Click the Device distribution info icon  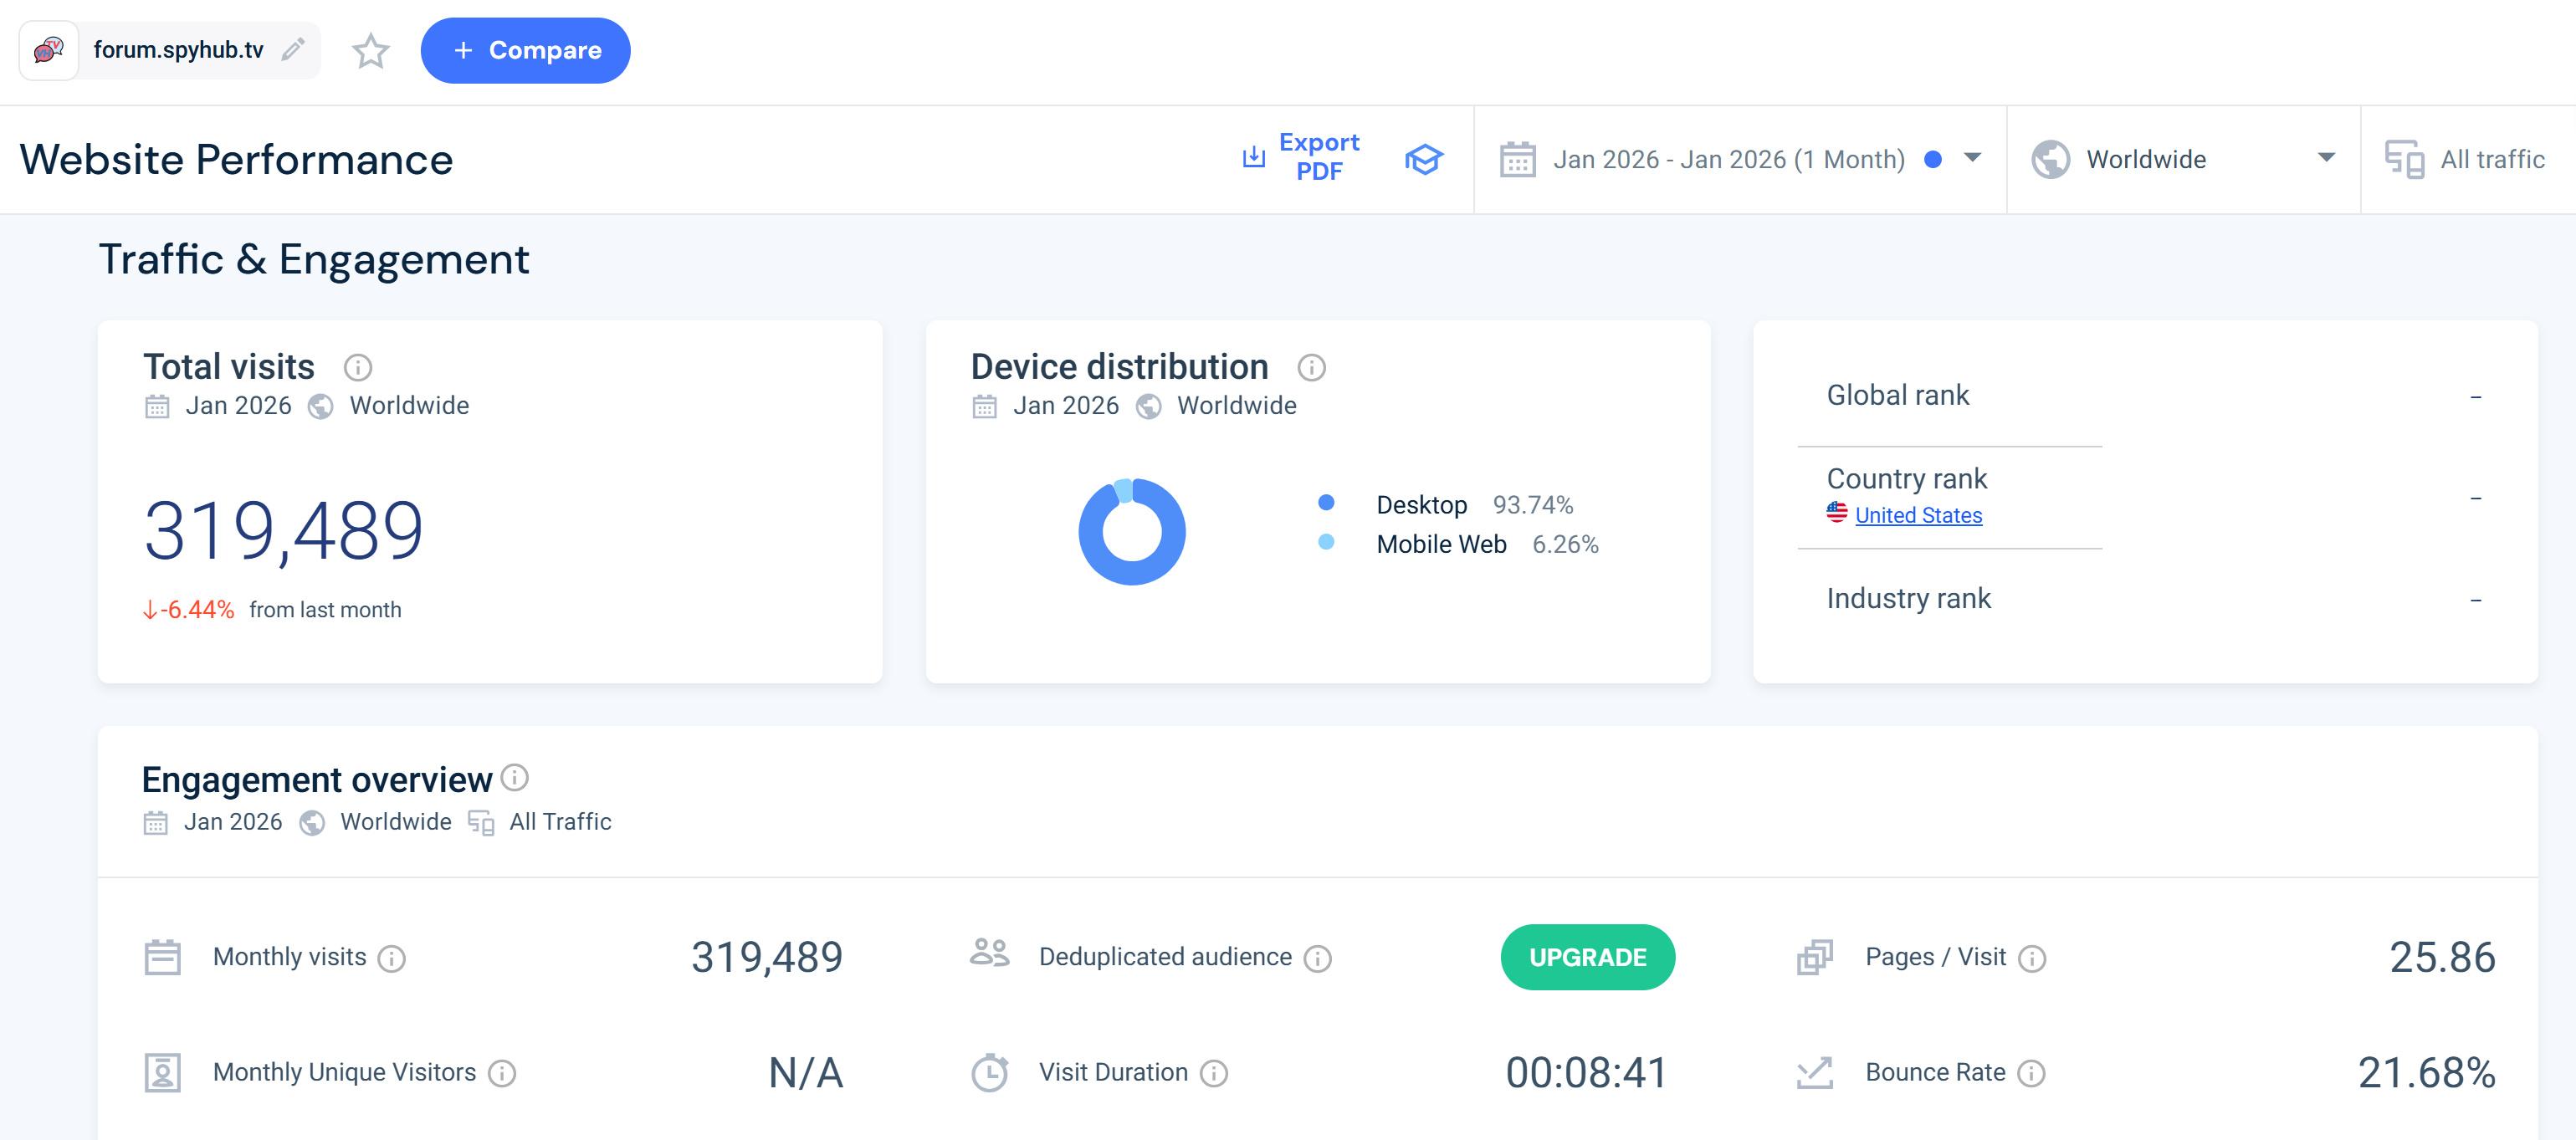[x=1311, y=368]
